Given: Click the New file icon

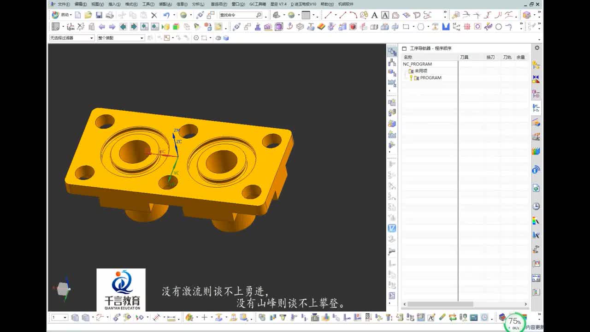Looking at the screenshot, I should 78,15.
